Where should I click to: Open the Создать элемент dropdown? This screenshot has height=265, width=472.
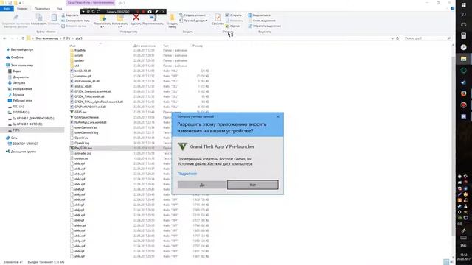(x=193, y=15)
